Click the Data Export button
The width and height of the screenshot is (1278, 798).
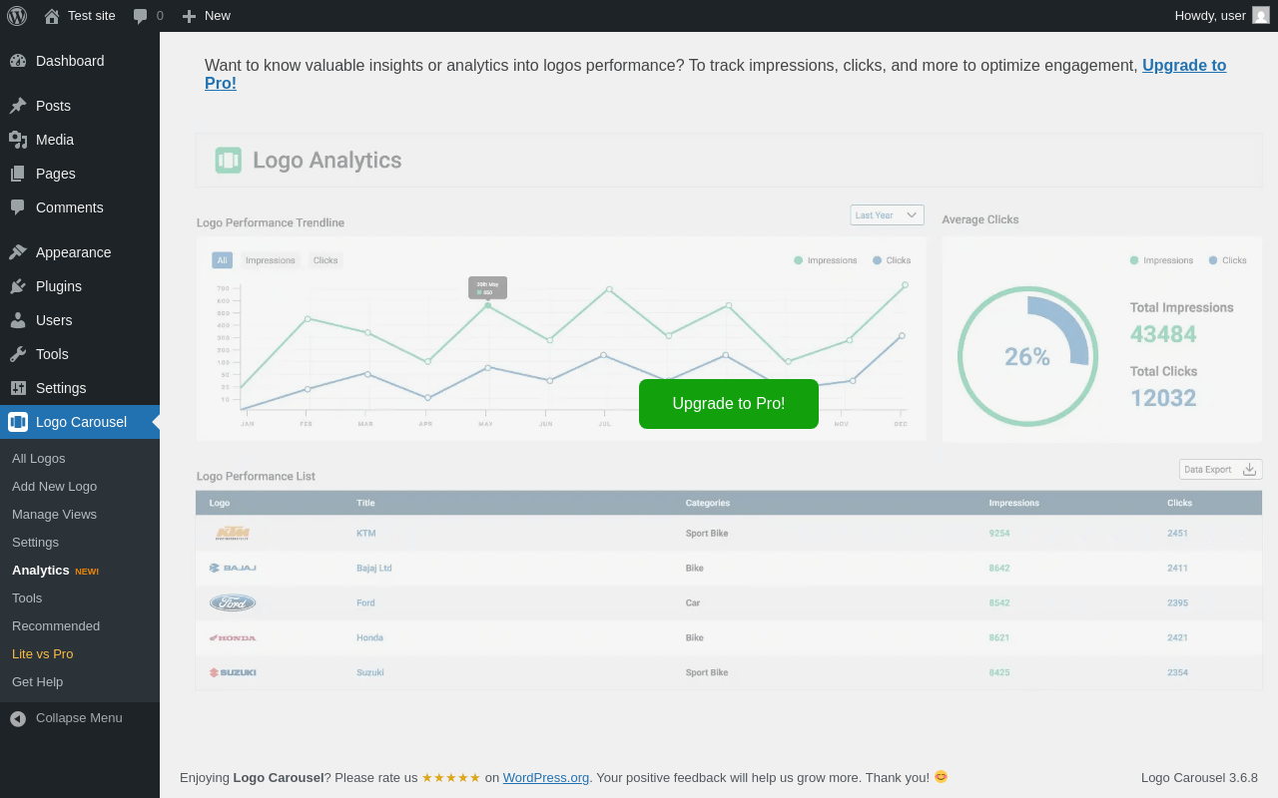1221,469
